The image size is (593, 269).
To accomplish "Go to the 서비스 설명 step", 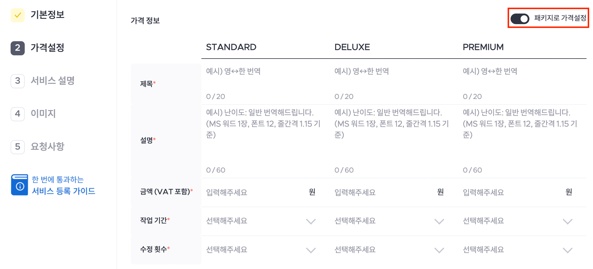I will 53,81.
